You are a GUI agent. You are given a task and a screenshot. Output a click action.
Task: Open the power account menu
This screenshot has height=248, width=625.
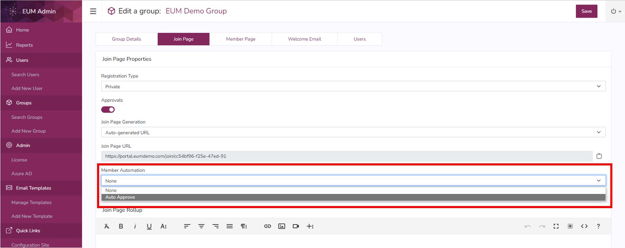click(x=616, y=11)
